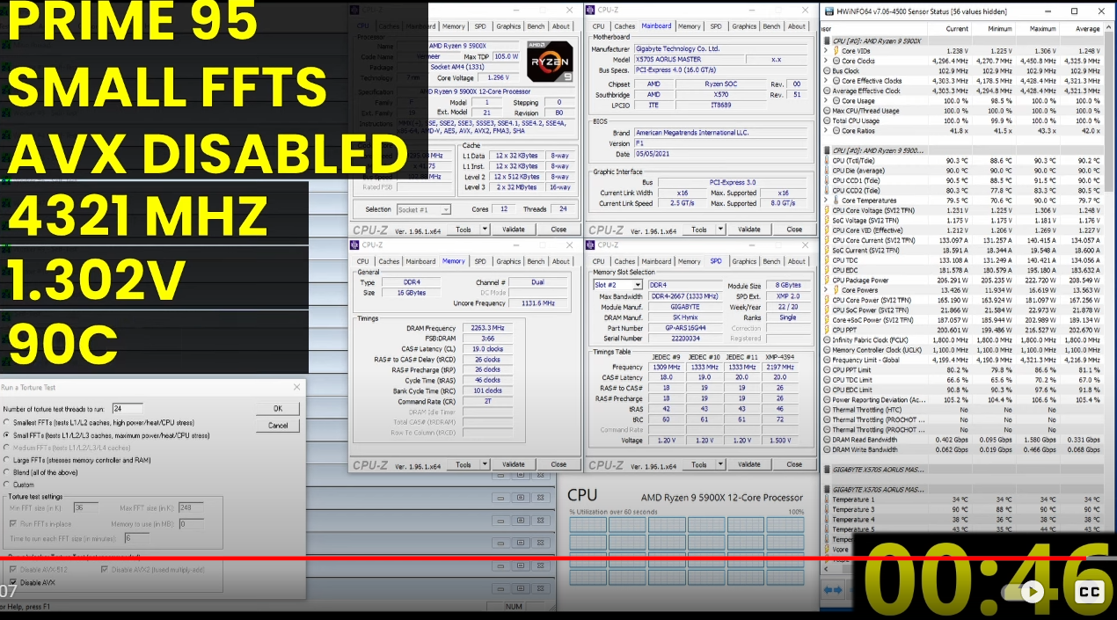Click Tools button in CPU-Z CPU window
Viewport: 1117px width, 620px height.
click(464, 230)
